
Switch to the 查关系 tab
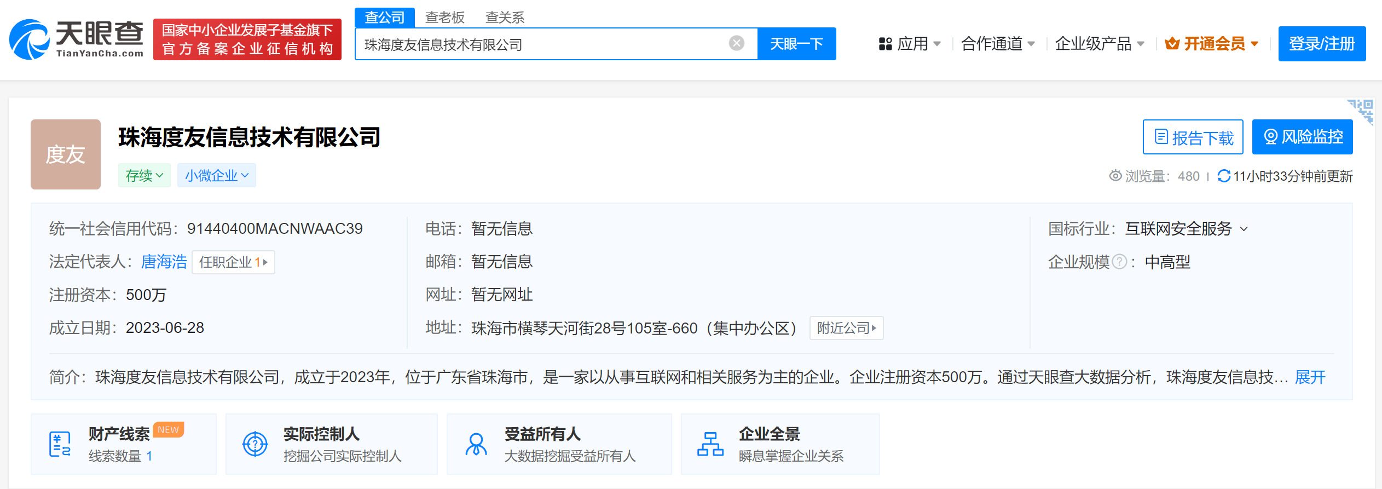click(505, 18)
